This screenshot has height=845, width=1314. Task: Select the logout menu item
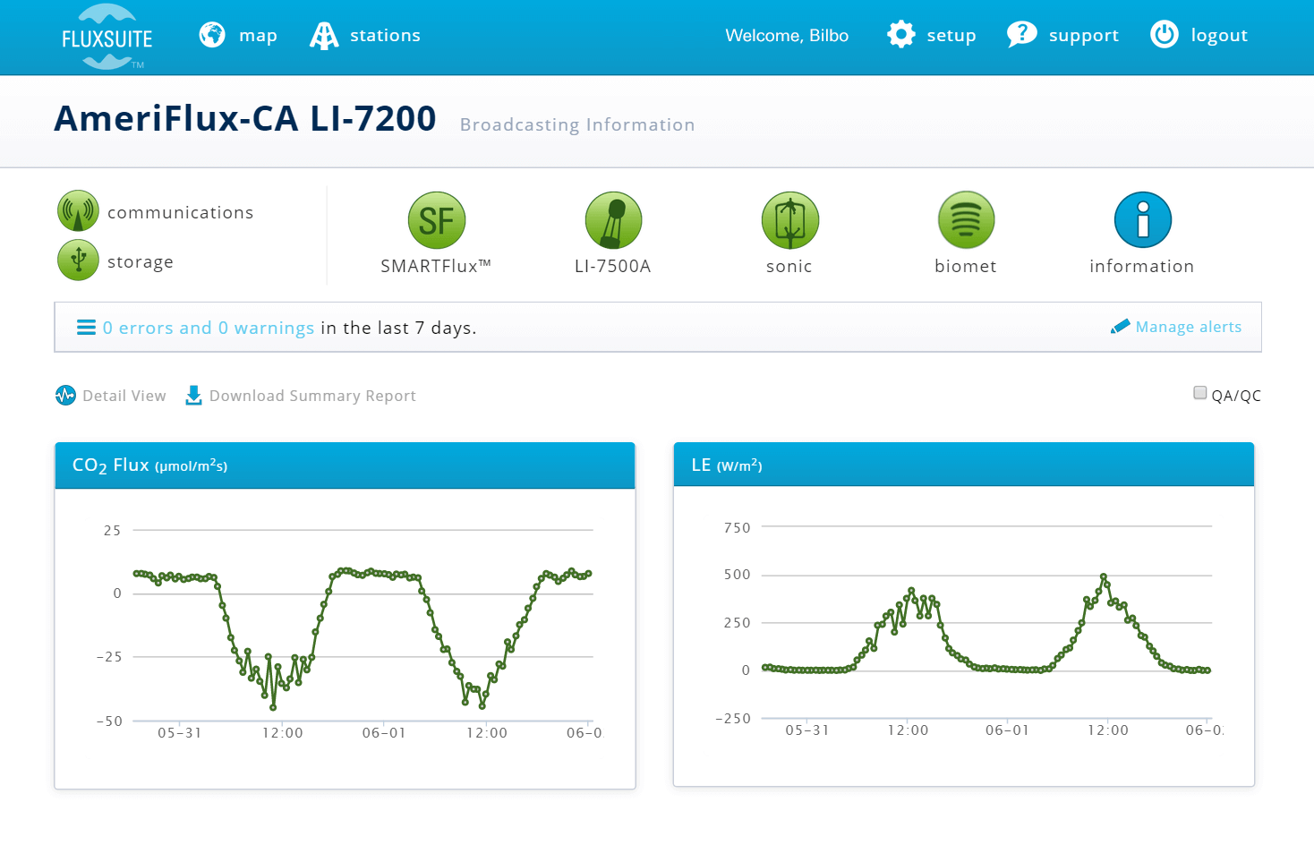1219,36
